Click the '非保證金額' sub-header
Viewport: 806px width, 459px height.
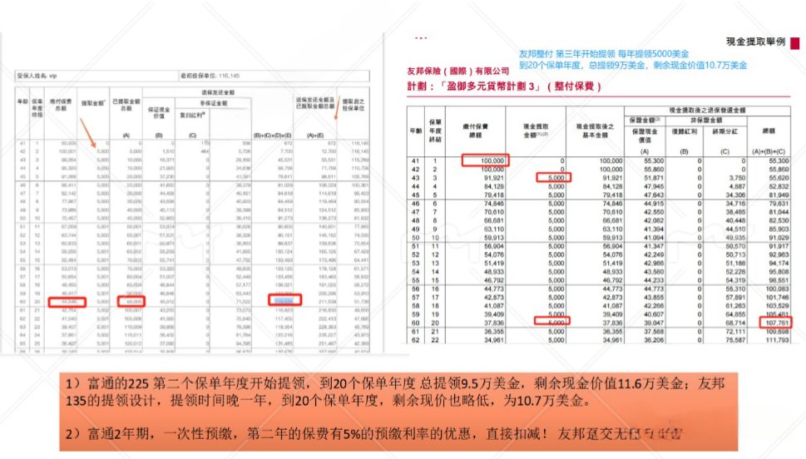(x=705, y=119)
